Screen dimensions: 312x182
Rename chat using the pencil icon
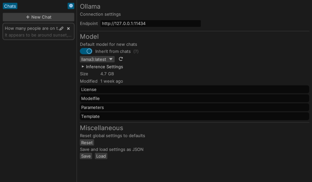(61, 29)
